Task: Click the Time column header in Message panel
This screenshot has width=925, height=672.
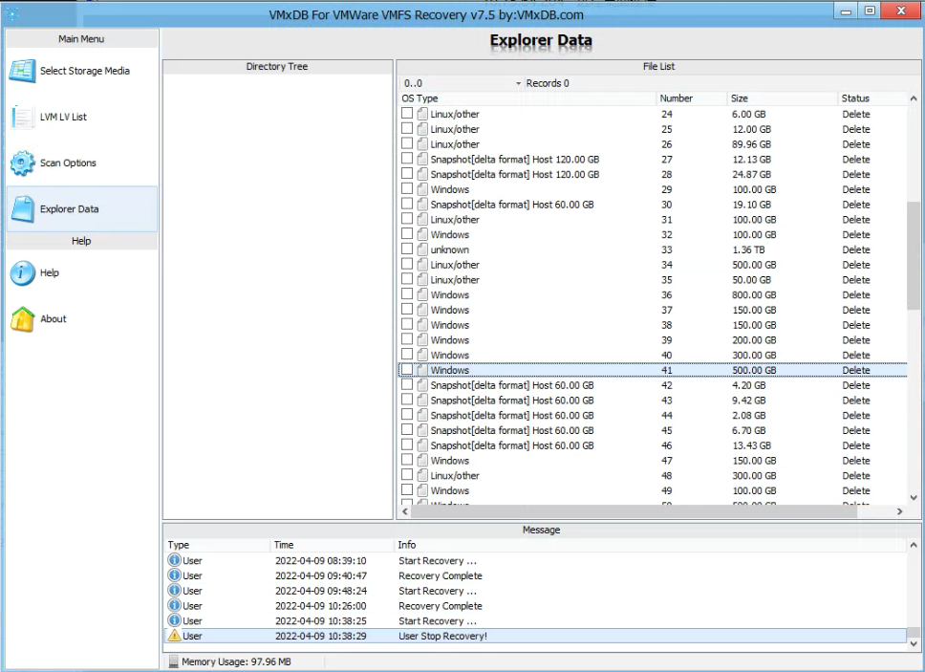Action: coord(333,545)
